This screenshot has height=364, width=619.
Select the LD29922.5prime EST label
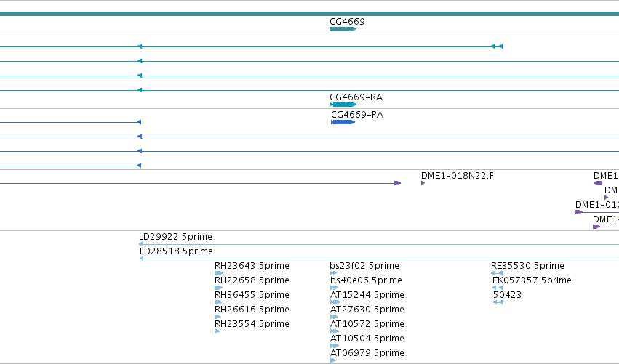coord(176,237)
